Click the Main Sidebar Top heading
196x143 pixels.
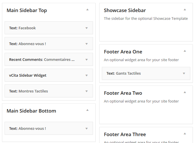[27, 10]
